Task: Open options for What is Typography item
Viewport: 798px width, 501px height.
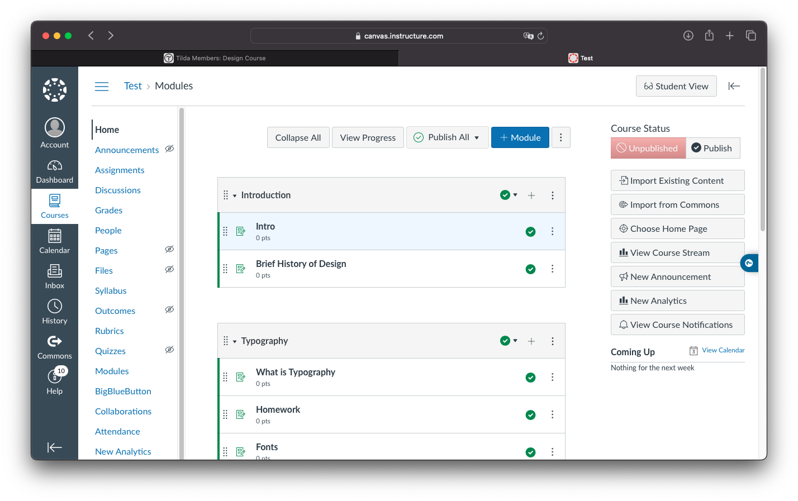Action: [x=553, y=377]
